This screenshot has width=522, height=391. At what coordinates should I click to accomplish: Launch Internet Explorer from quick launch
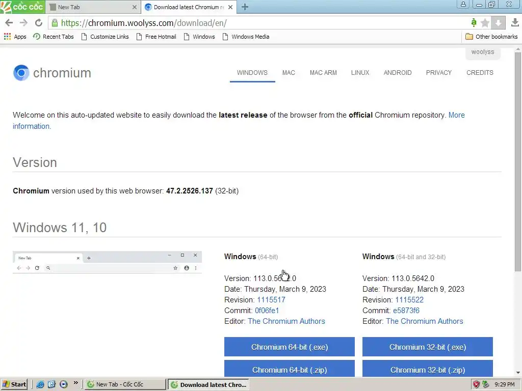click(40, 384)
